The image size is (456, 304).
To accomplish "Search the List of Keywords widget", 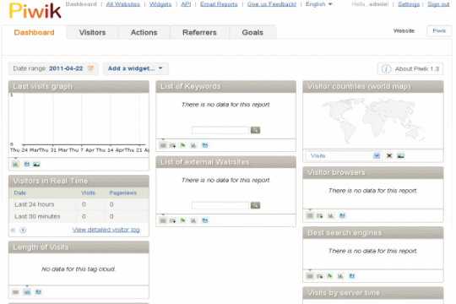I will point(255,130).
